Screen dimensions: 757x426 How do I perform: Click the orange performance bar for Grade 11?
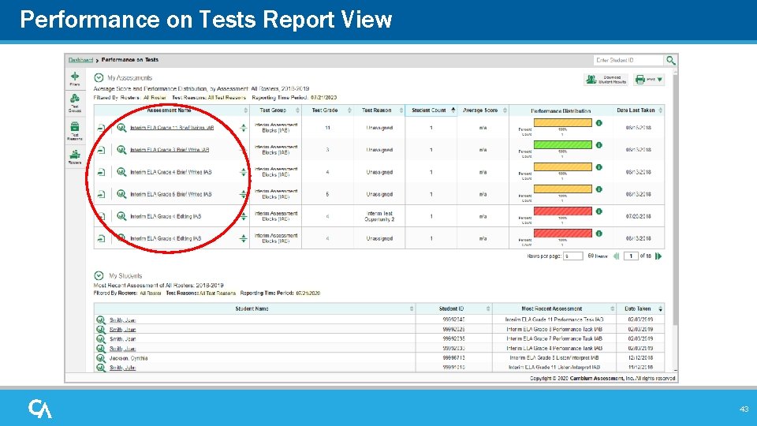[562, 123]
